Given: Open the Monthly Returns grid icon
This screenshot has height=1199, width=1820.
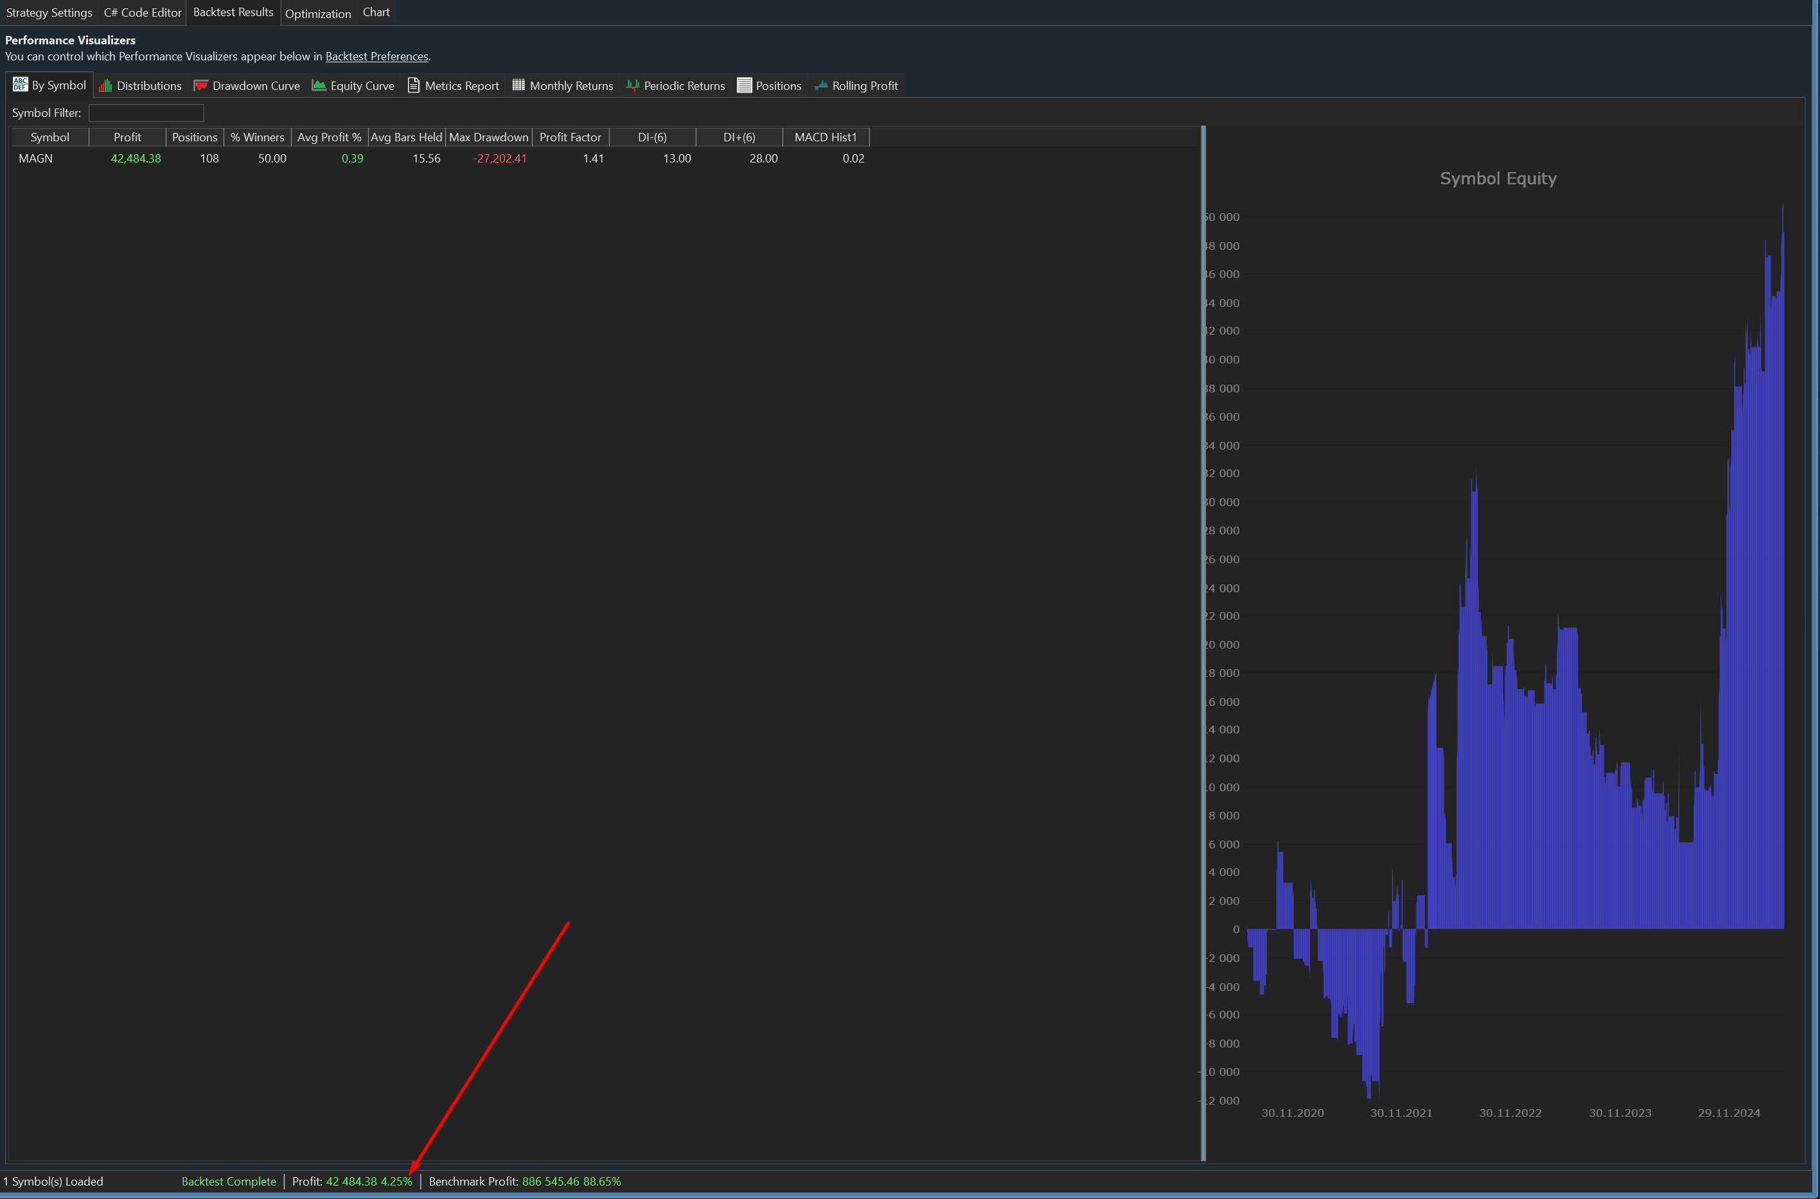Looking at the screenshot, I should tap(518, 85).
